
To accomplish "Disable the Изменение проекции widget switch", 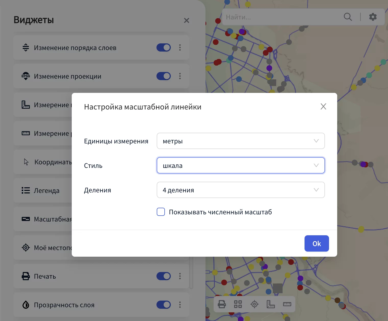I will pyautogui.click(x=164, y=76).
